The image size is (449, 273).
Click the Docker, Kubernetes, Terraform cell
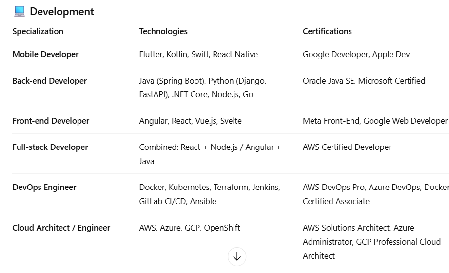pos(210,194)
